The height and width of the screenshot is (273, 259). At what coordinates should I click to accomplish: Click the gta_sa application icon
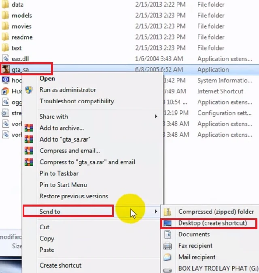6,69
